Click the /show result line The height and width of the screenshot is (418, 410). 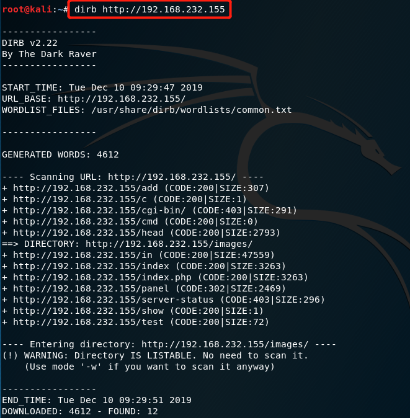tap(133, 311)
